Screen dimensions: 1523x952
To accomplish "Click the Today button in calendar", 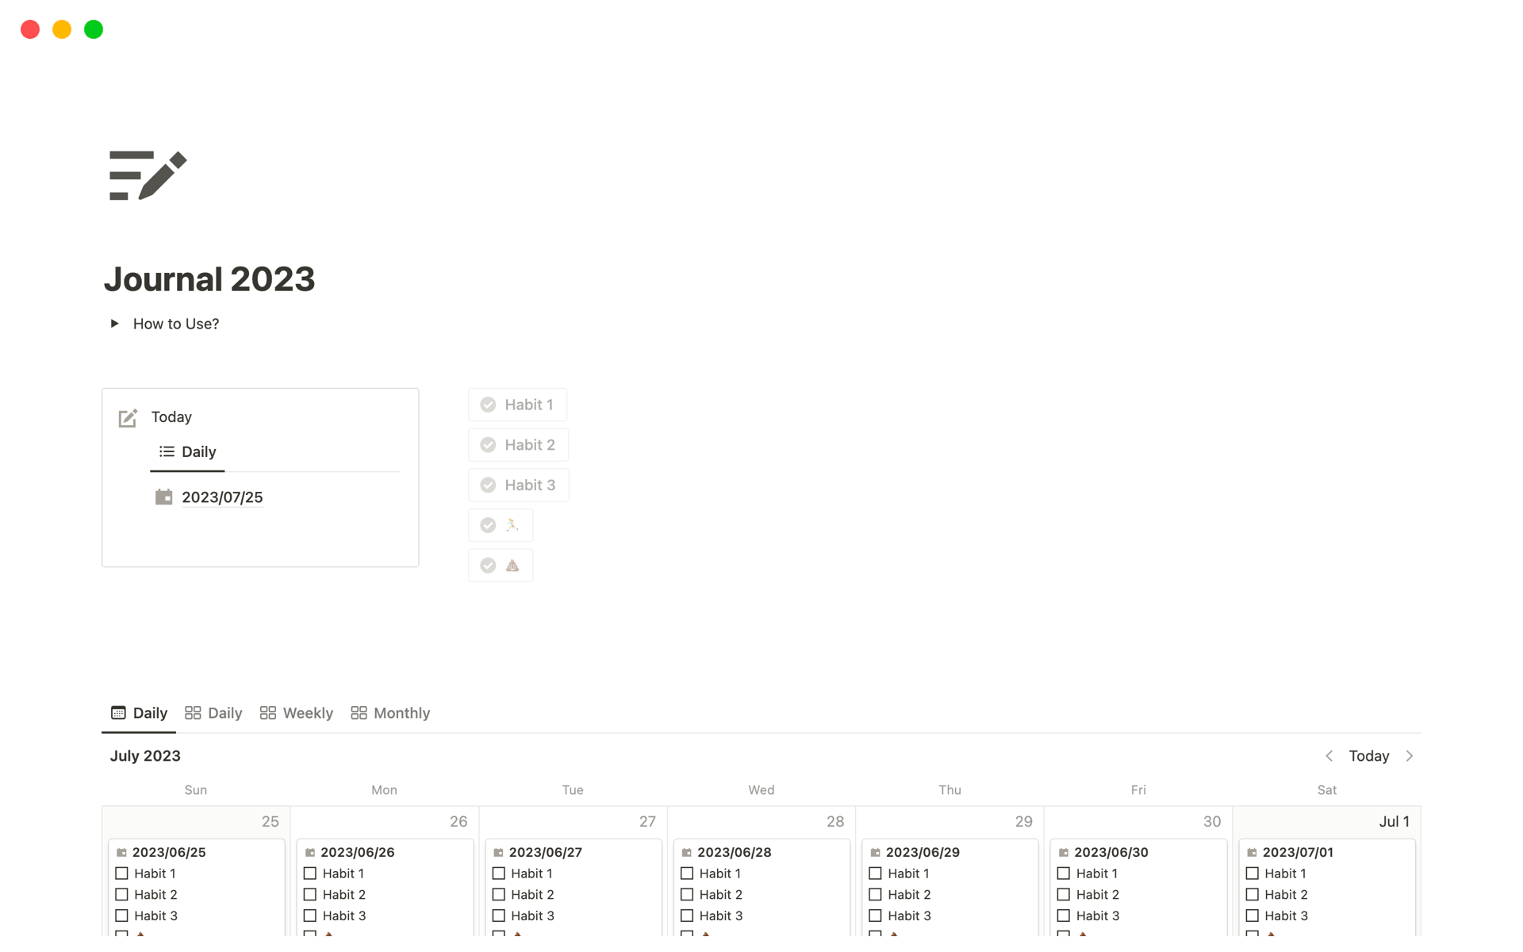I will (x=1369, y=756).
